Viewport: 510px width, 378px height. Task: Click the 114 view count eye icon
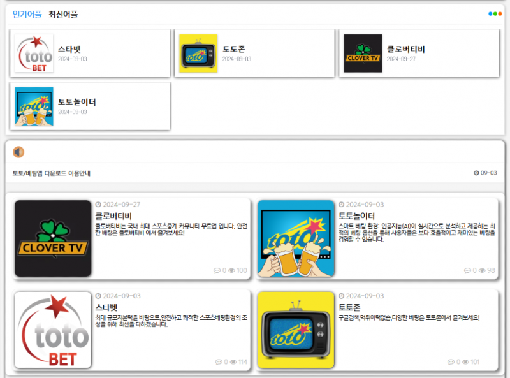pyautogui.click(x=233, y=362)
